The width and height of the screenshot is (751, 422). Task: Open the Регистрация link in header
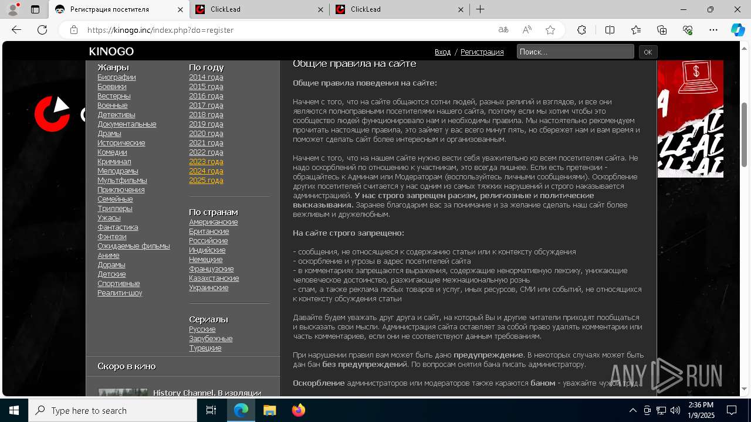pos(482,52)
